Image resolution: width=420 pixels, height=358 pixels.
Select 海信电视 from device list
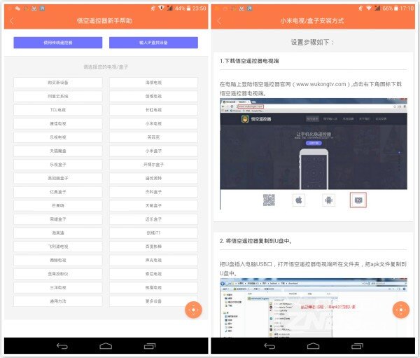point(153,83)
